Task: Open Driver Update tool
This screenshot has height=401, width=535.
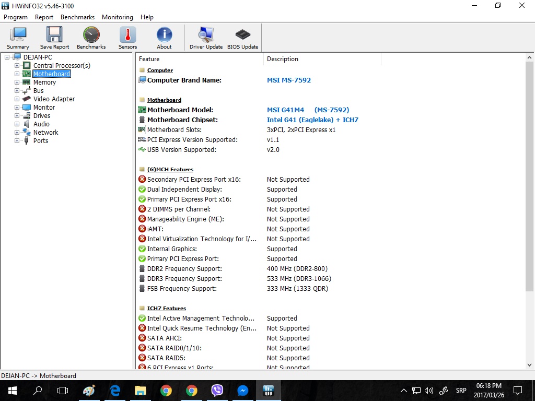Action: [206, 38]
